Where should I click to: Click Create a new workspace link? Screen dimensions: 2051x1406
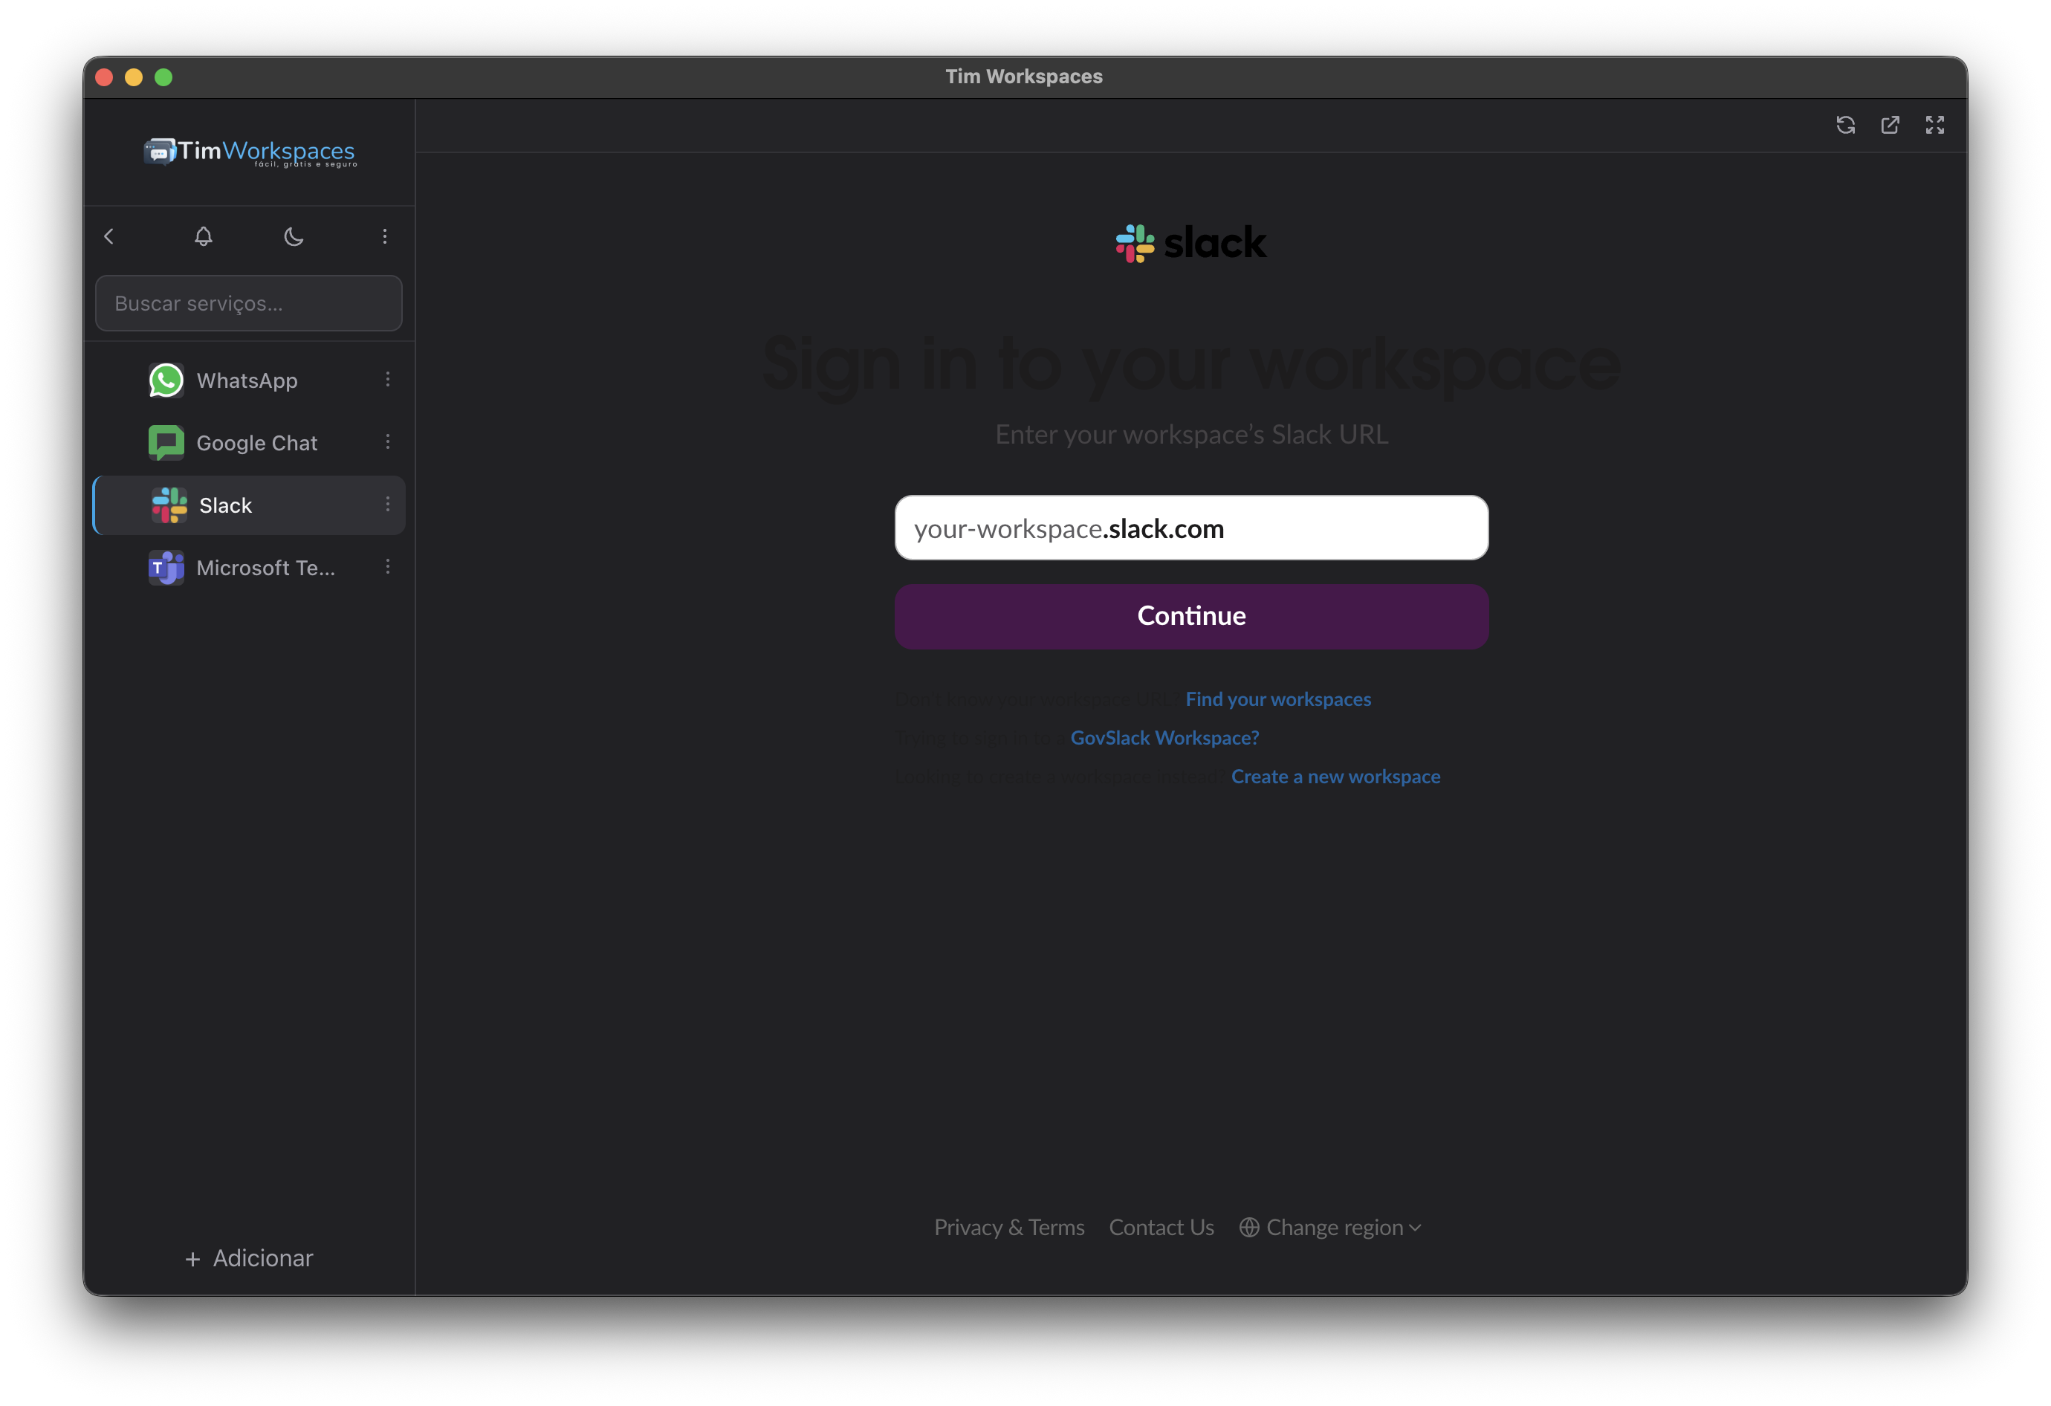1335,776
